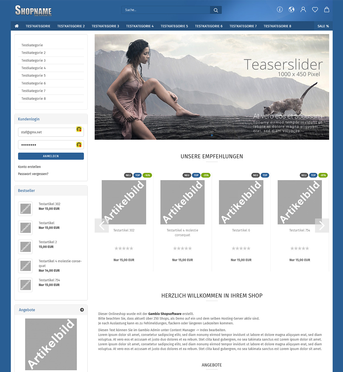The height and width of the screenshot is (372, 343).
Task: Click the teaser slider pagination dot
Action: (x=212, y=135)
